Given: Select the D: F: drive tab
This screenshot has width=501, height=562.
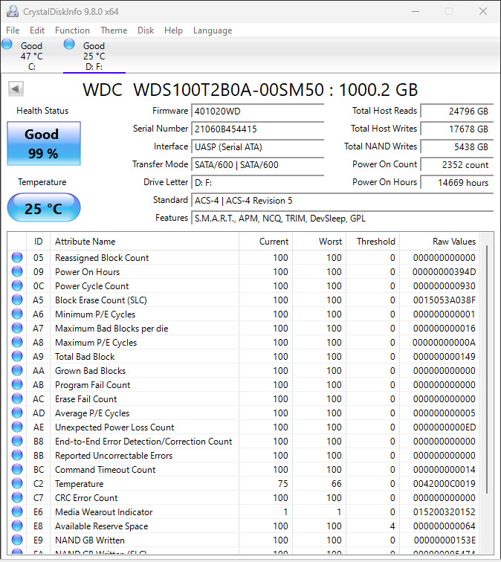Looking at the screenshot, I should point(94,56).
